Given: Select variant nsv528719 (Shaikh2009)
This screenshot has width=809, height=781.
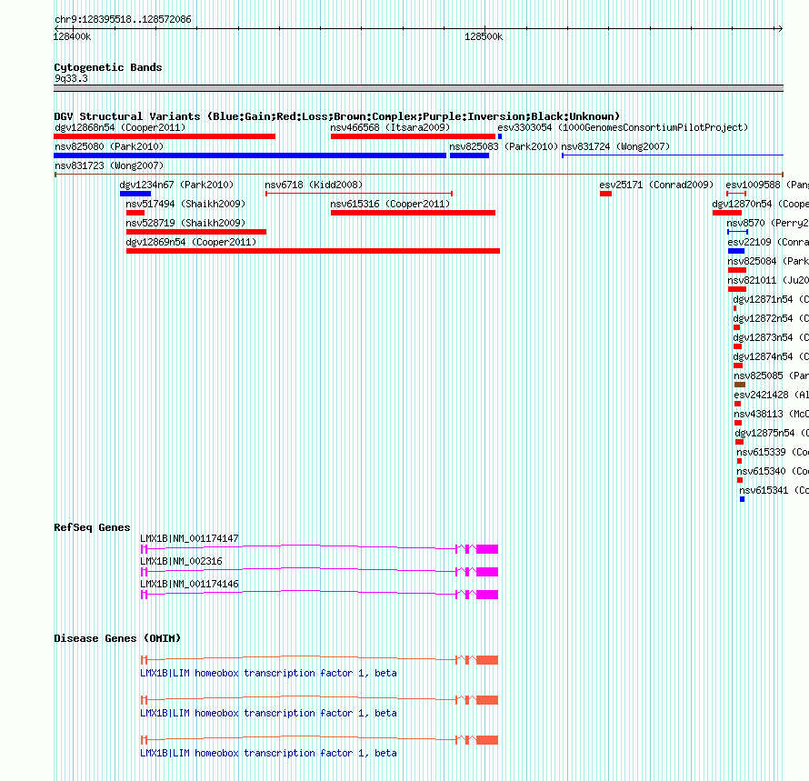Looking at the screenshot, I should pos(185,223).
